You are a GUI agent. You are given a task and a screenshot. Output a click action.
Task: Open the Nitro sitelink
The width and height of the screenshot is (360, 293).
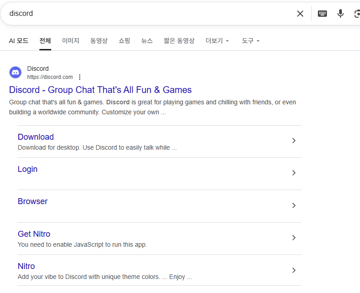point(26,266)
